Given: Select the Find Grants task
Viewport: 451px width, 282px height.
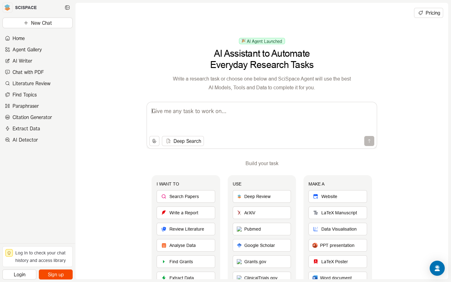Looking at the screenshot, I should (186, 262).
